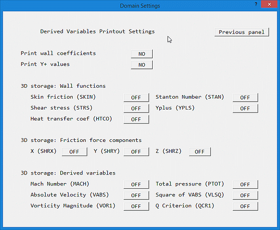280x230 pixels.
Task: Switch on Absolute Velocity (VABS) storage
Action: [x=136, y=195]
